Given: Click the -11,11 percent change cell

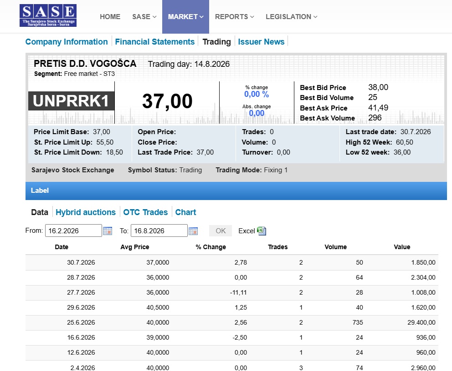Looking at the screenshot, I should tap(238, 292).
